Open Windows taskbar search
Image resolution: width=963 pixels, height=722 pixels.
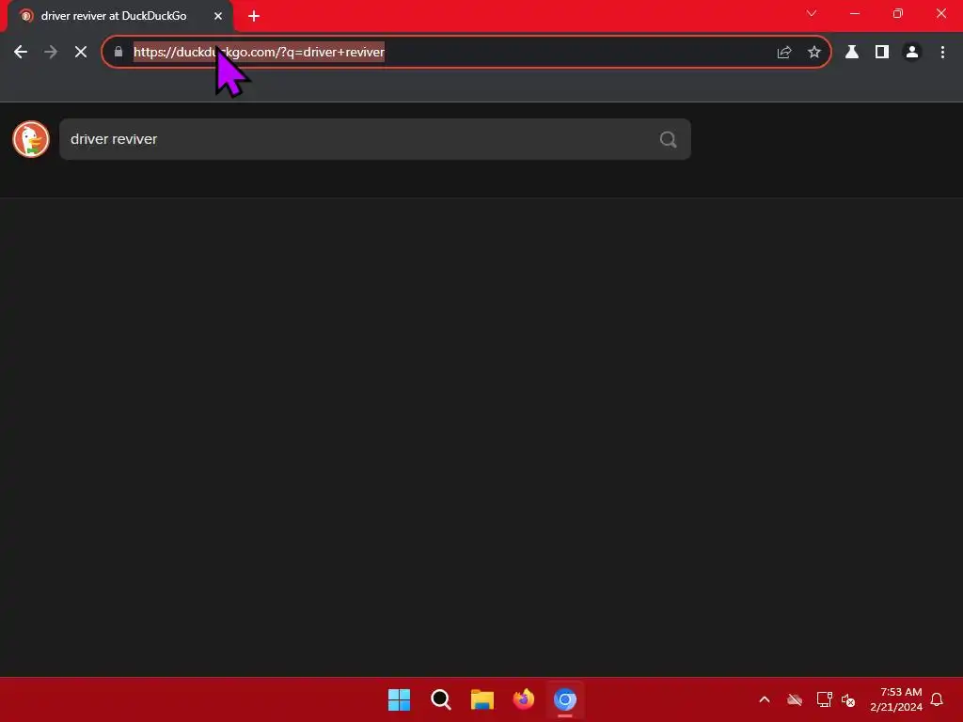point(441,699)
